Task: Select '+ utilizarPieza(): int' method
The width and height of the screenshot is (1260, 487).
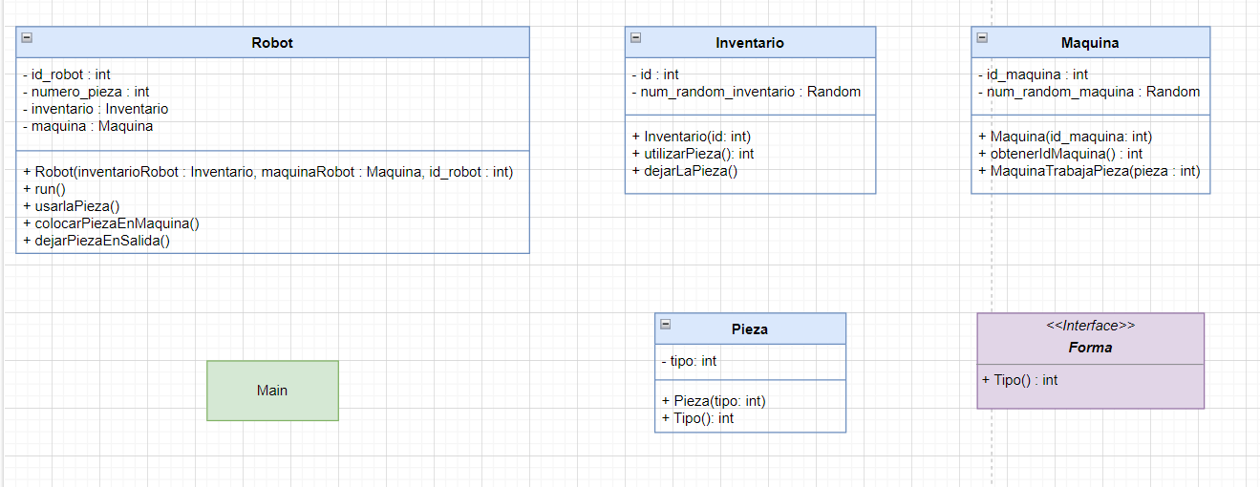Action: tap(693, 154)
